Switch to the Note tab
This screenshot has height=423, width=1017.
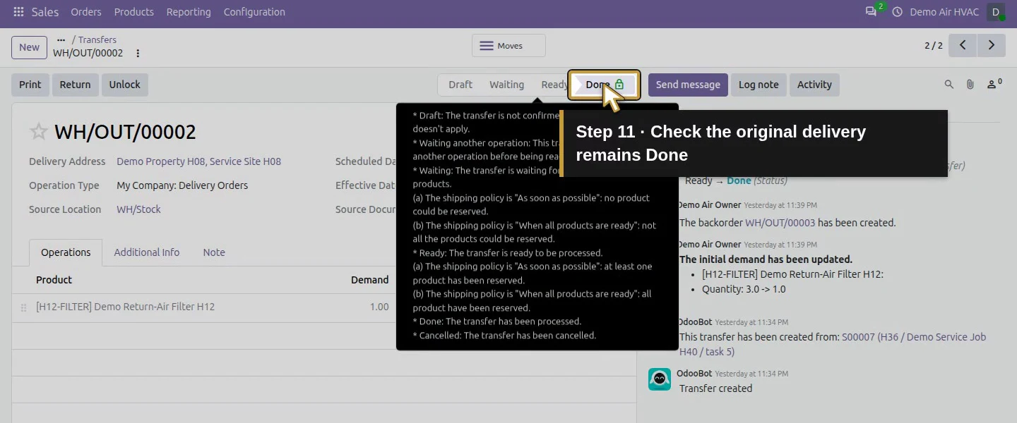pyautogui.click(x=214, y=252)
